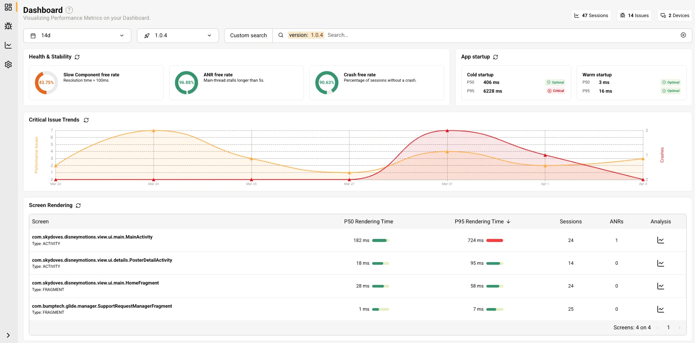The height and width of the screenshot is (343, 695).
Task: Open the 47 Sessions button
Action: pyautogui.click(x=591, y=16)
